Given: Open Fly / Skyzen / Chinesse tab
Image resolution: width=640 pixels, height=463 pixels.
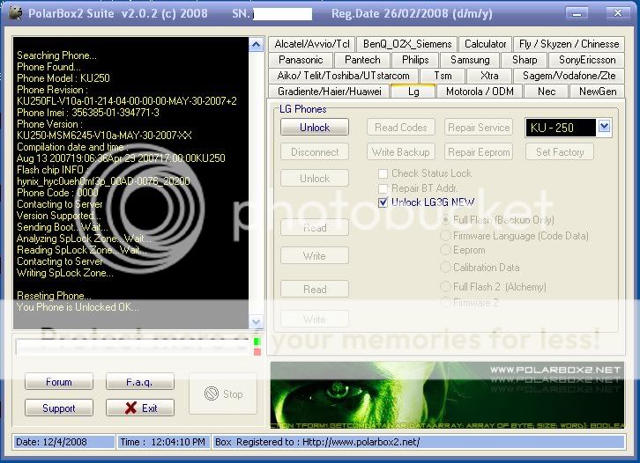Looking at the screenshot, I should click(x=569, y=44).
